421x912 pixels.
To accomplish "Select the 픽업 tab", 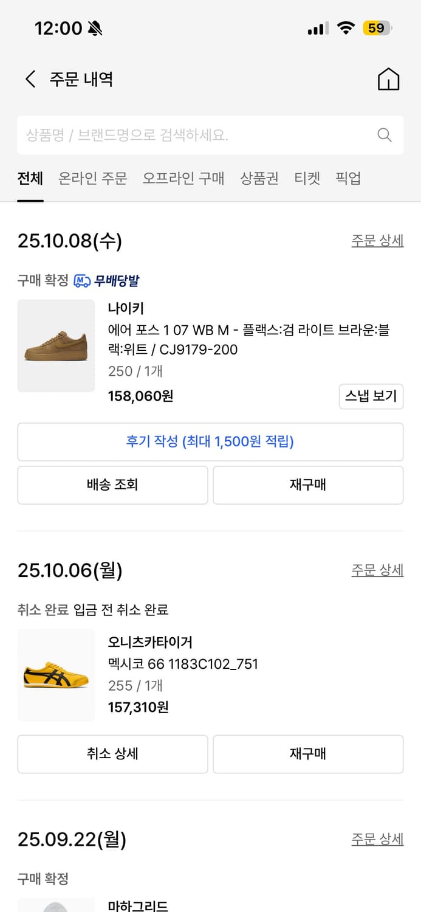I will point(347,179).
